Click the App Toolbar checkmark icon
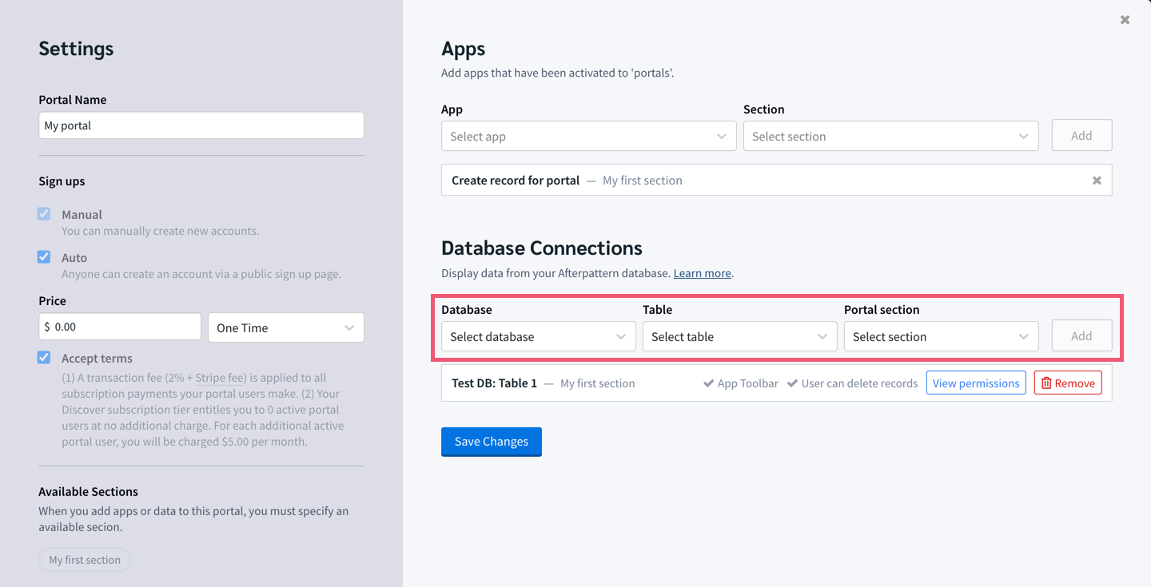This screenshot has width=1151, height=587. [x=708, y=383]
